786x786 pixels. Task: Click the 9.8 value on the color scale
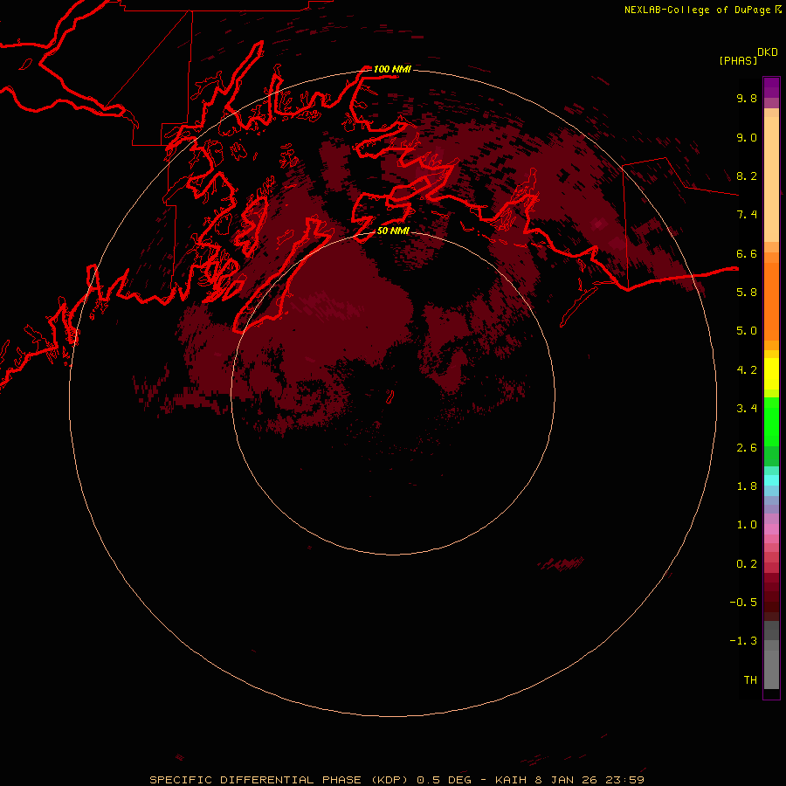tap(747, 98)
